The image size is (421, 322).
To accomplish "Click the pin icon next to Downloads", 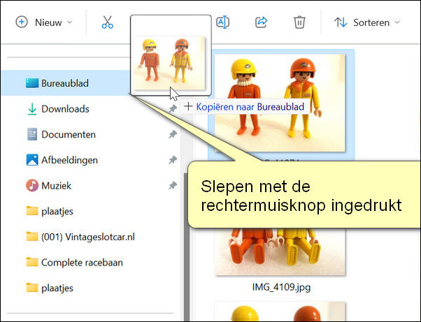I will click(x=172, y=109).
